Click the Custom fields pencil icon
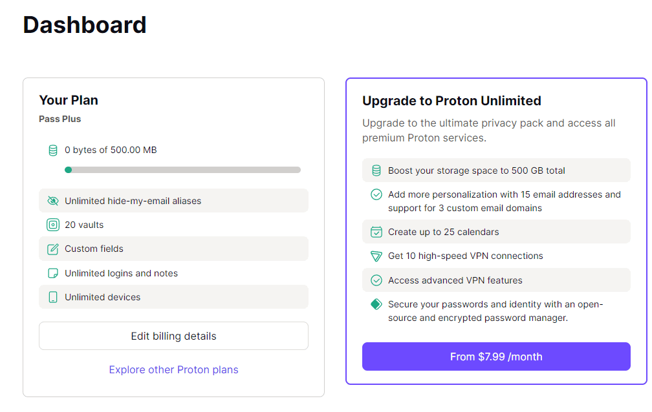 pyautogui.click(x=53, y=249)
